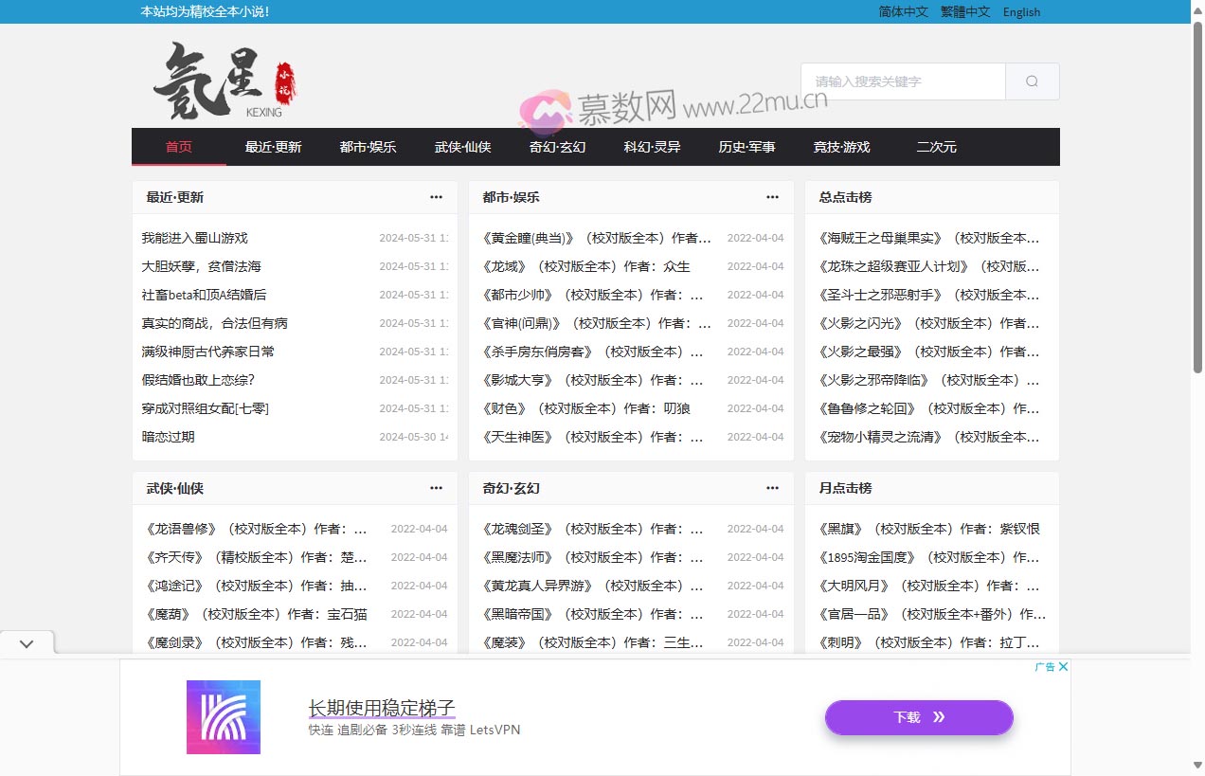This screenshot has width=1205, height=776.
Task: Open the 科幻·灵异 category tab
Action: pyautogui.click(x=651, y=147)
